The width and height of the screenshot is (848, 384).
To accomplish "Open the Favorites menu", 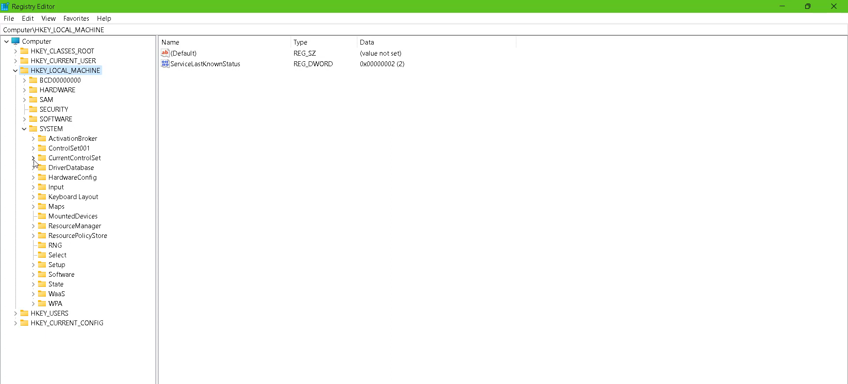I will tap(76, 19).
